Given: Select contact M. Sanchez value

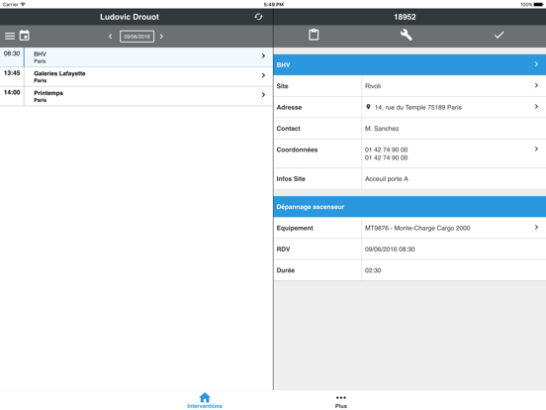Looking at the screenshot, I should click(x=382, y=129).
